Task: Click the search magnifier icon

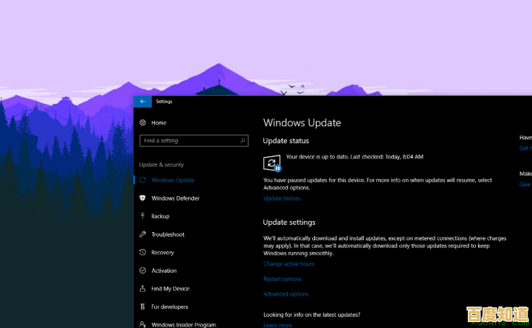Action: tap(243, 141)
